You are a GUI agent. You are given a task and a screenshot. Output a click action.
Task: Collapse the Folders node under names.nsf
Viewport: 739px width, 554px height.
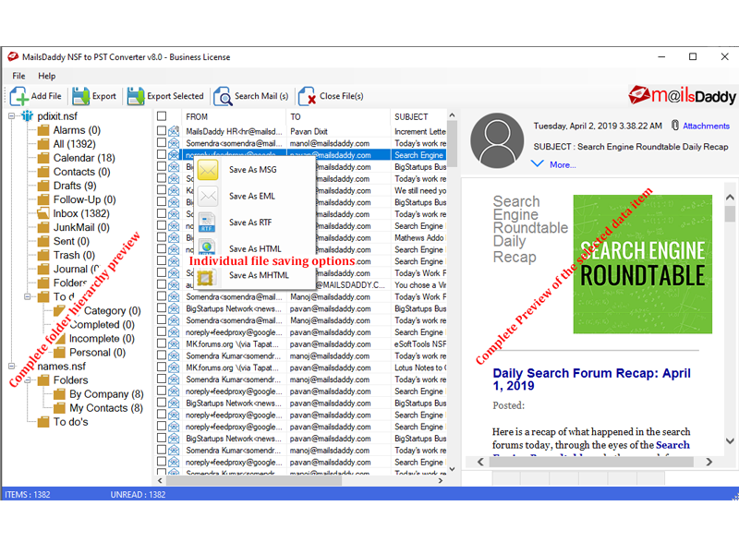(x=28, y=379)
